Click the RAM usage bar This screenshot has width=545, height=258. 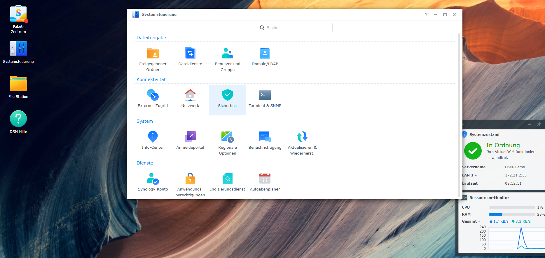tap(512, 214)
